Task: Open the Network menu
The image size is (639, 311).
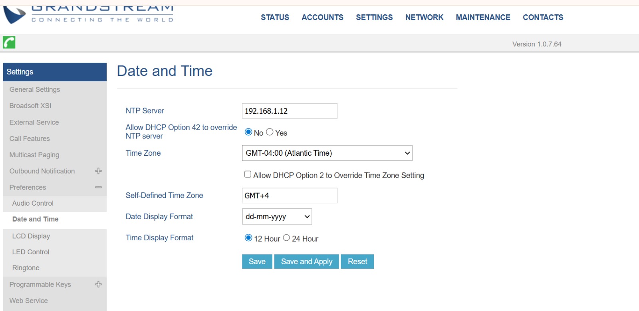Action: 424,17
